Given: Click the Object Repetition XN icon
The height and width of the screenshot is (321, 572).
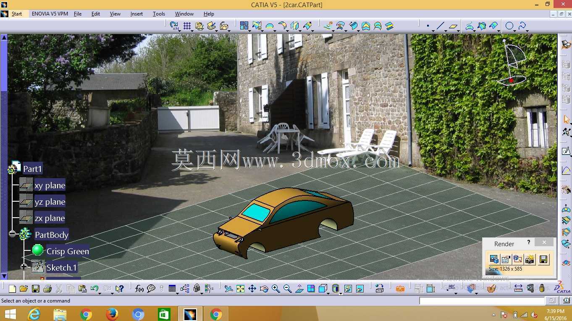Looking at the screenshot, I should 174,26.
